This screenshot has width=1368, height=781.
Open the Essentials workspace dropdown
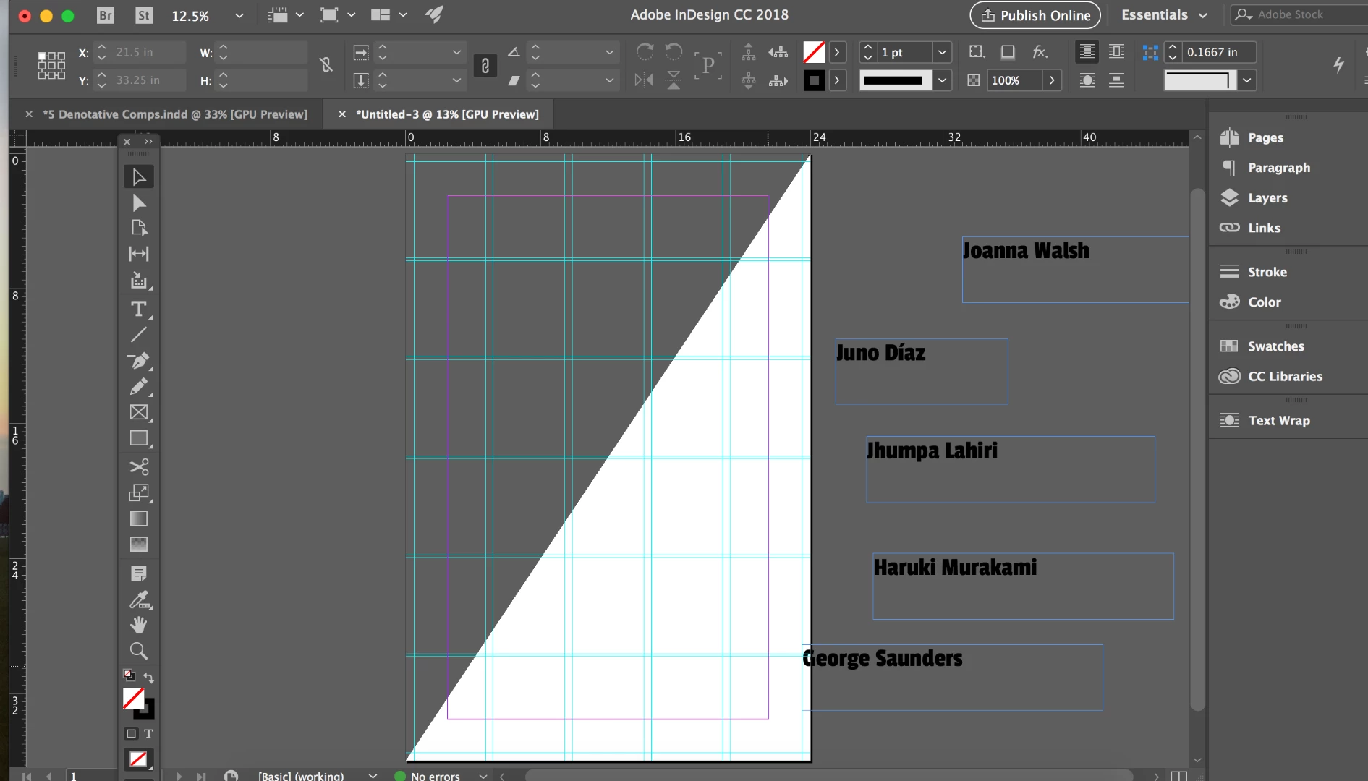(1164, 15)
